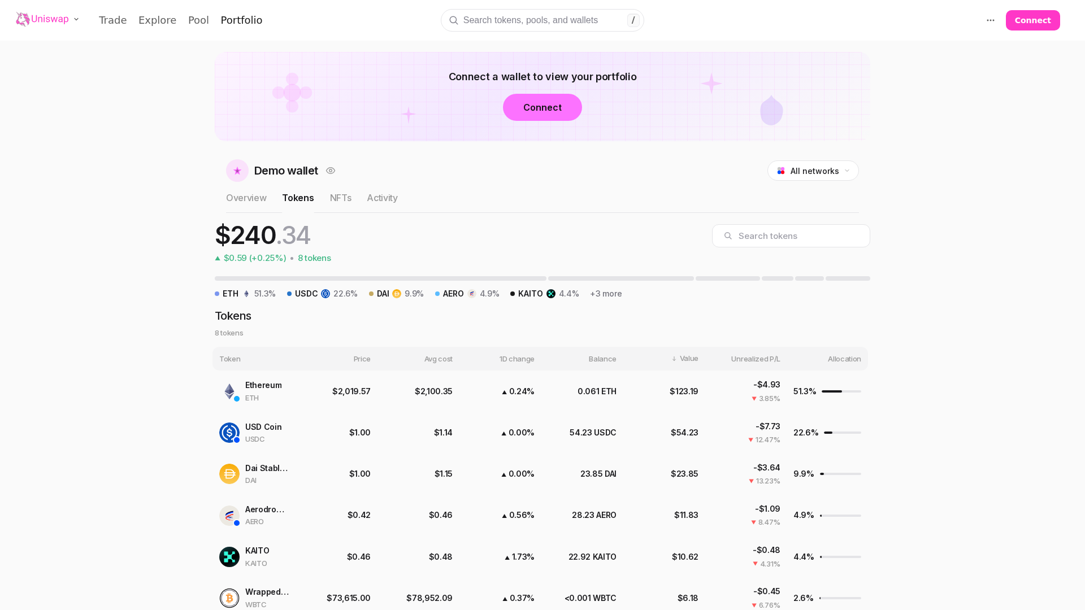Open the Pool menu
The height and width of the screenshot is (610, 1085).
[x=198, y=20]
